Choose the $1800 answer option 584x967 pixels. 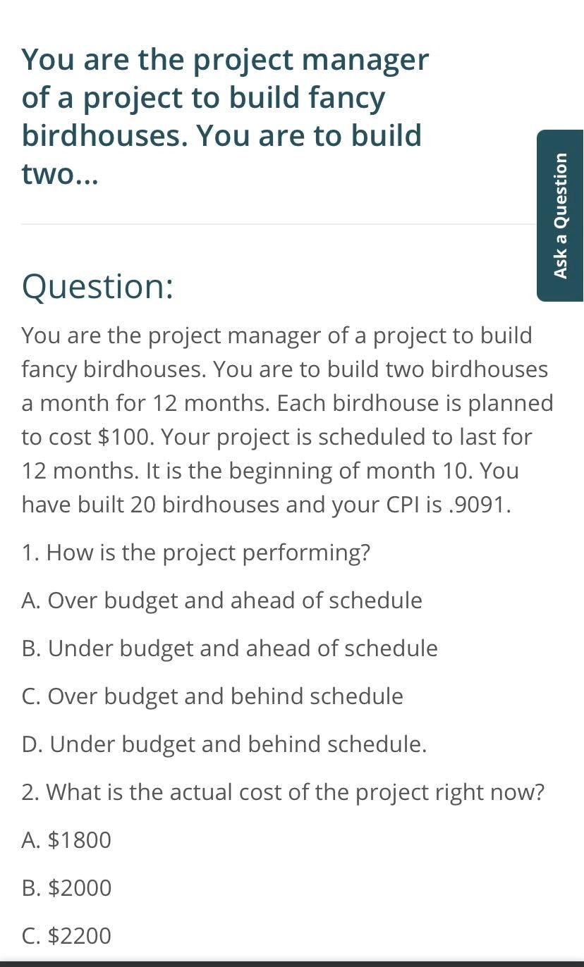point(66,840)
